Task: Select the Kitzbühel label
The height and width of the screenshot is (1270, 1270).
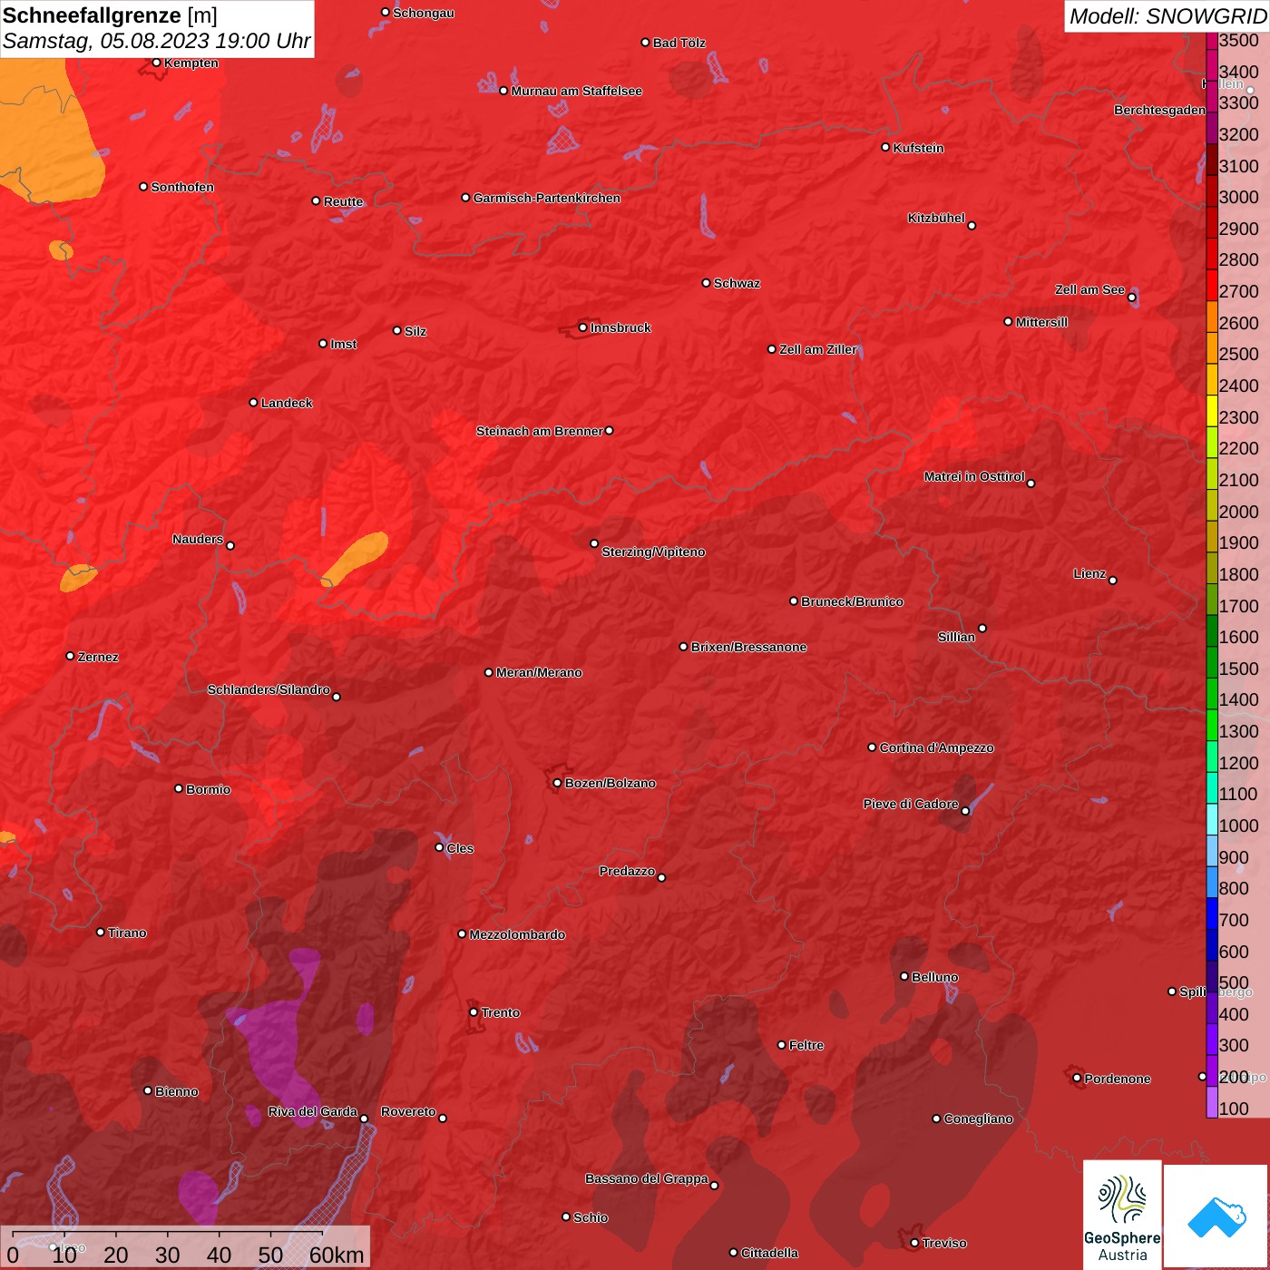Action: click(x=936, y=218)
